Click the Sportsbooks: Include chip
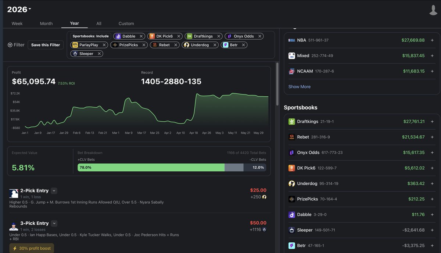This screenshot has width=441, height=253. pyautogui.click(x=91, y=36)
